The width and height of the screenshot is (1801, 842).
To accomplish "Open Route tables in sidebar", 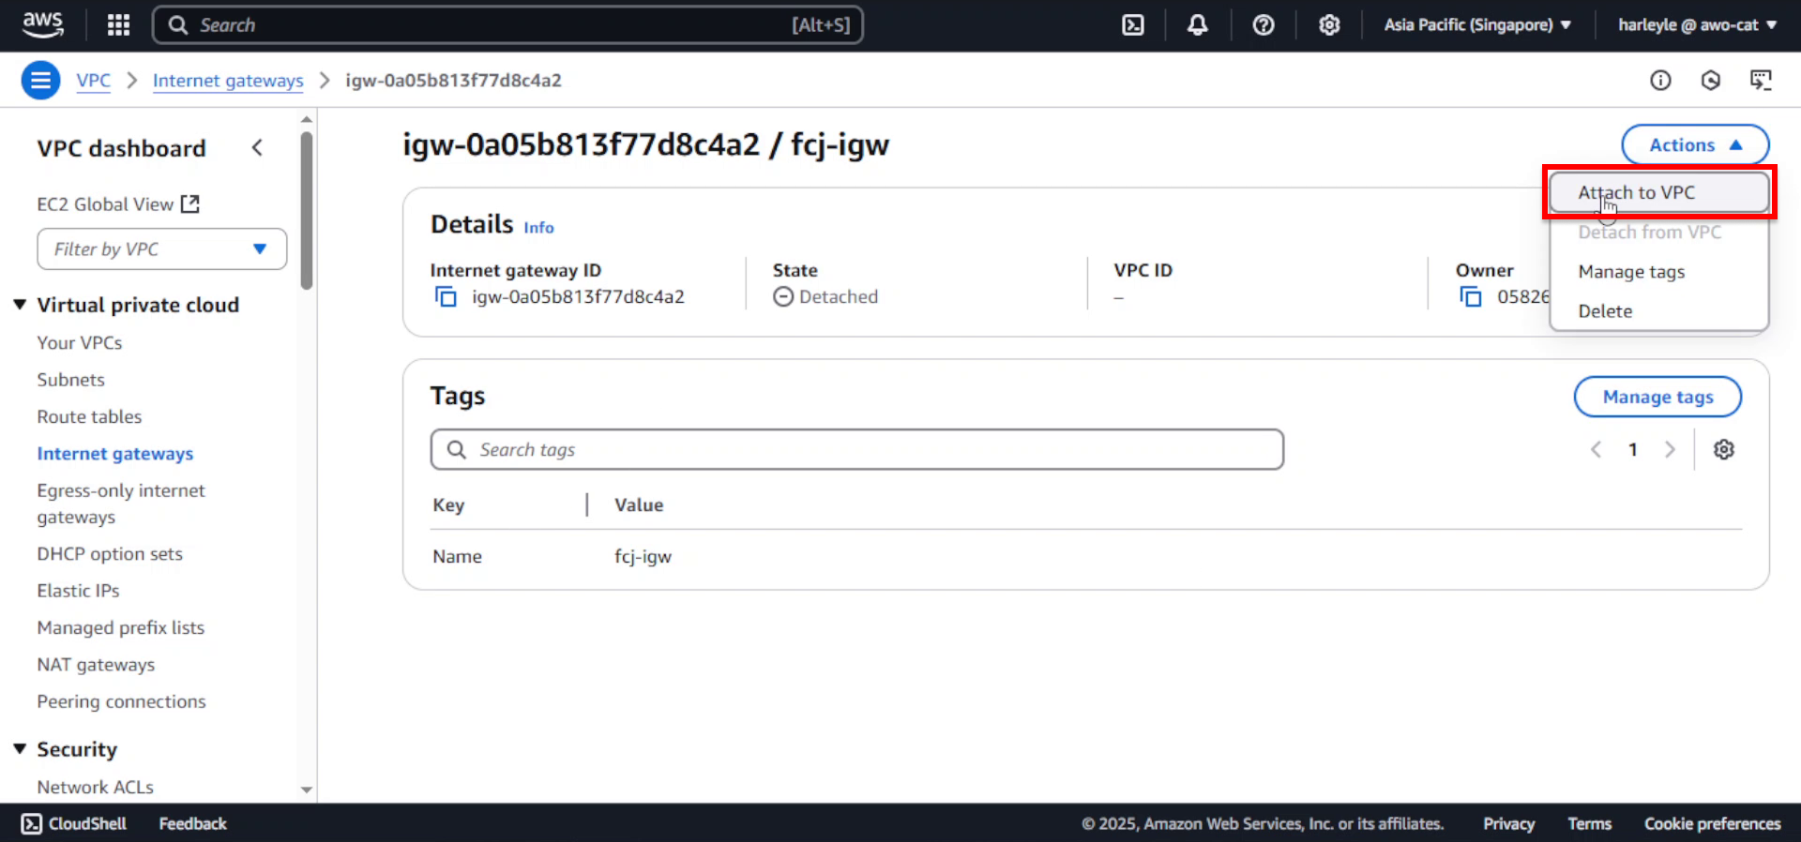I will (89, 417).
